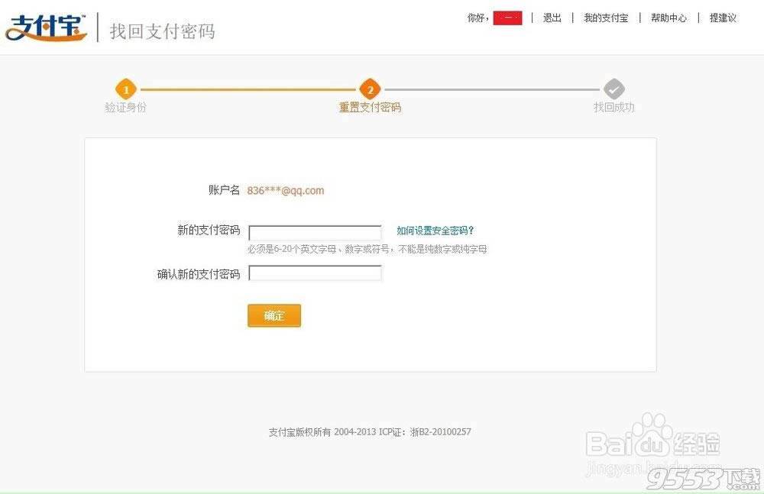This screenshot has width=764, height=494.
Task: Click the 验证身份 step label
Action: (126, 107)
